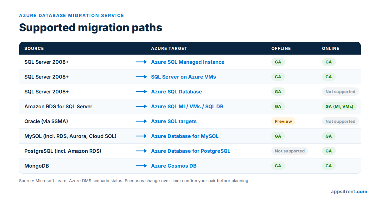The height and width of the screenshot is (202, 380).
Task: Click online GA badge for SQL Server on Azure VMs
Action: point(329,77)
